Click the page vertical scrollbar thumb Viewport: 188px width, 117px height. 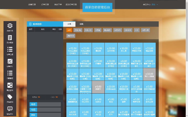pos(187,32)
